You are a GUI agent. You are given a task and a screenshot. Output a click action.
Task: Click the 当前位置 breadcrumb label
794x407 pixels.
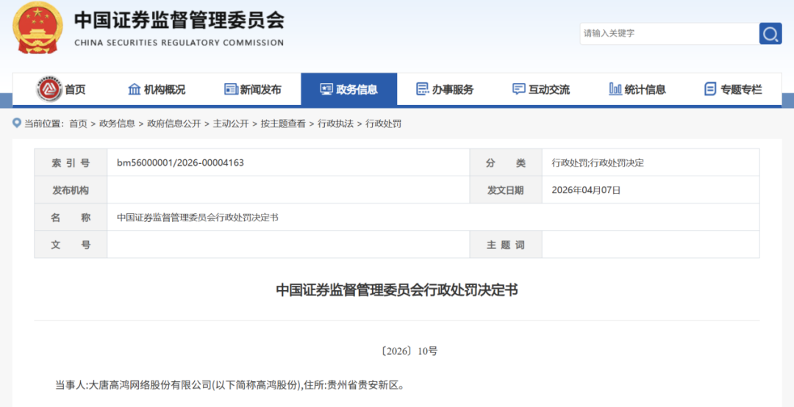point(43,123)
